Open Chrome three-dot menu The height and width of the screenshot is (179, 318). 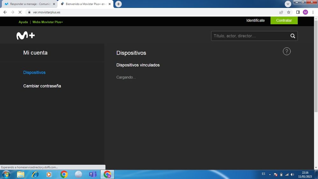pos(313,12)
